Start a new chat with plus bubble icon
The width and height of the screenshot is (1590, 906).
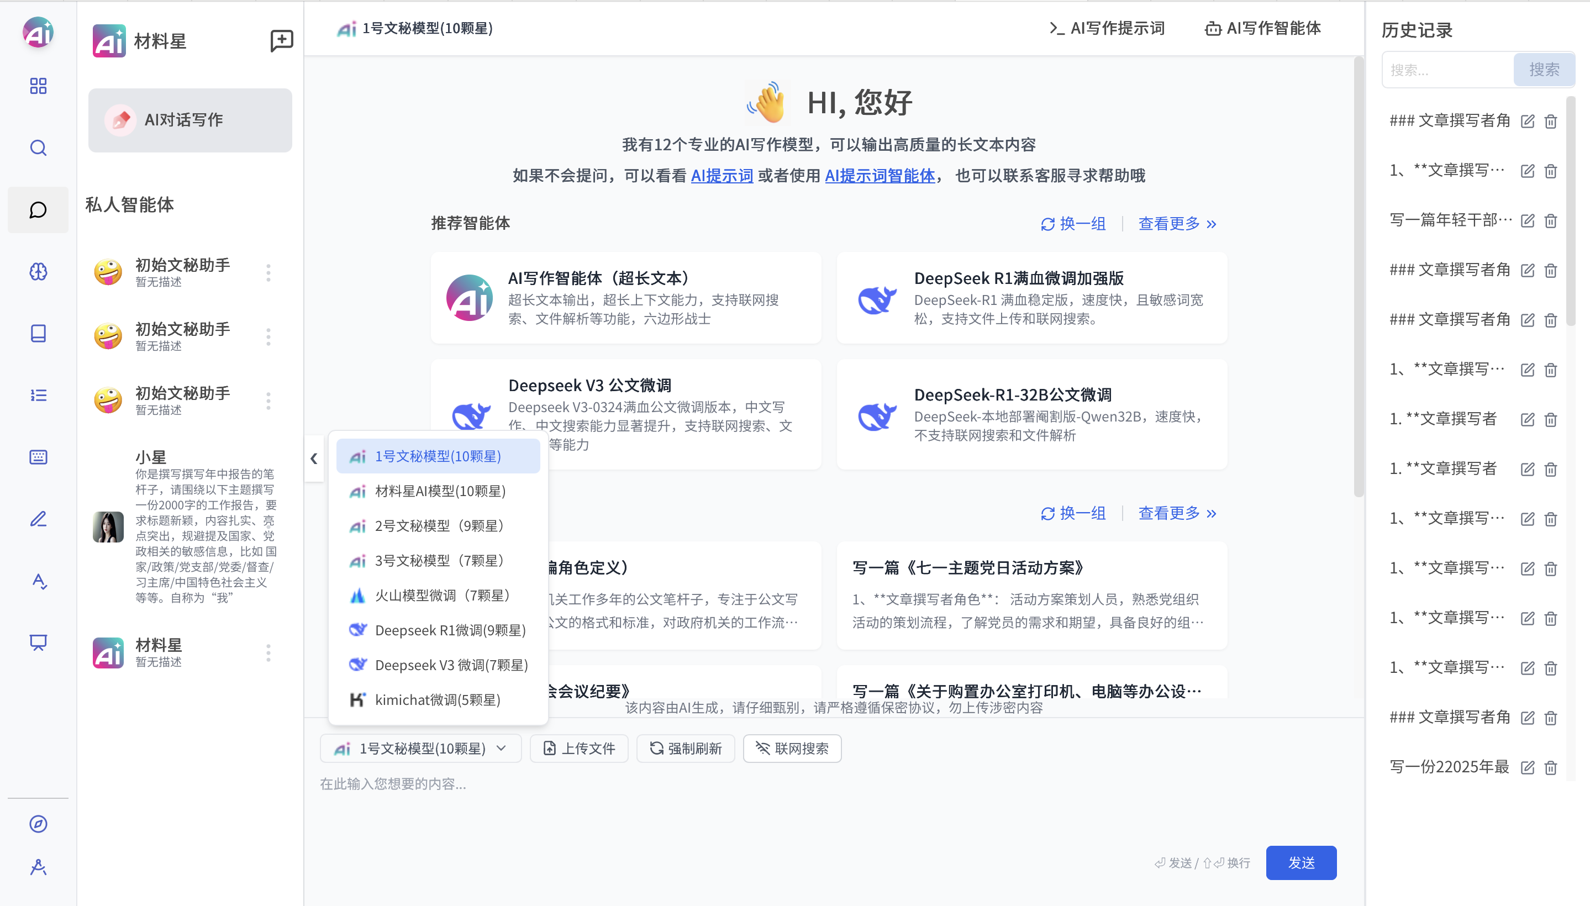(282, 41)
